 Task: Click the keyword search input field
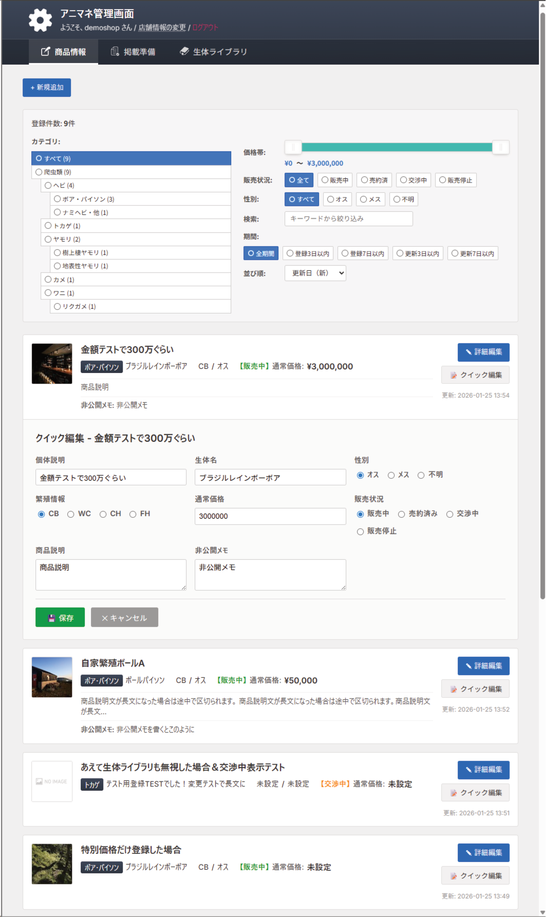[x=348, y=219]
